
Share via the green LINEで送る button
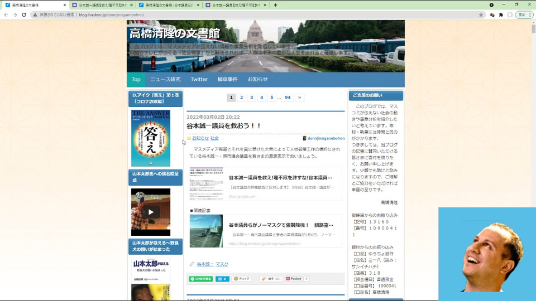coord(201,279)
